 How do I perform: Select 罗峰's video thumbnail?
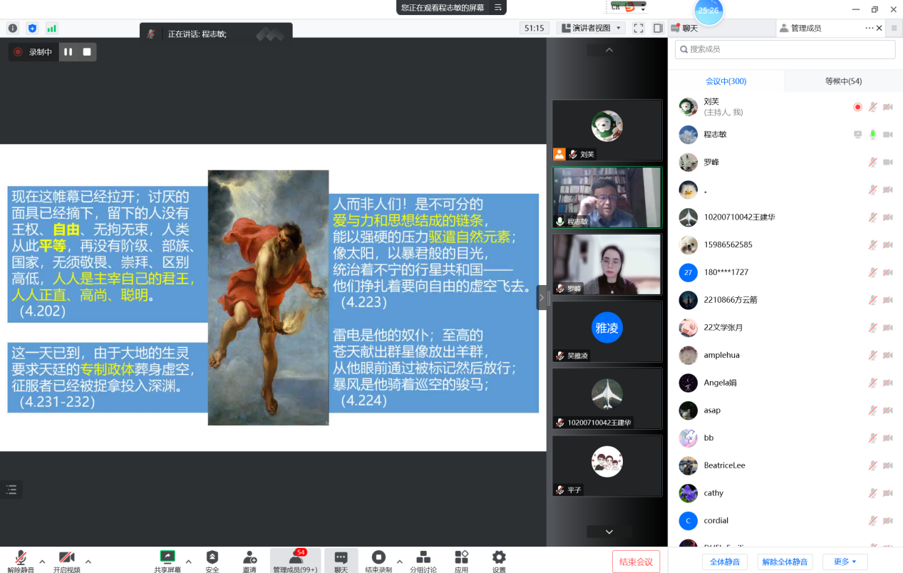(607, 264)
